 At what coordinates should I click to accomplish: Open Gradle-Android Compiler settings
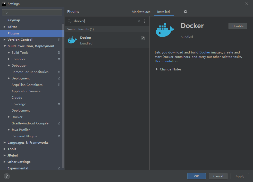[31, 123]
